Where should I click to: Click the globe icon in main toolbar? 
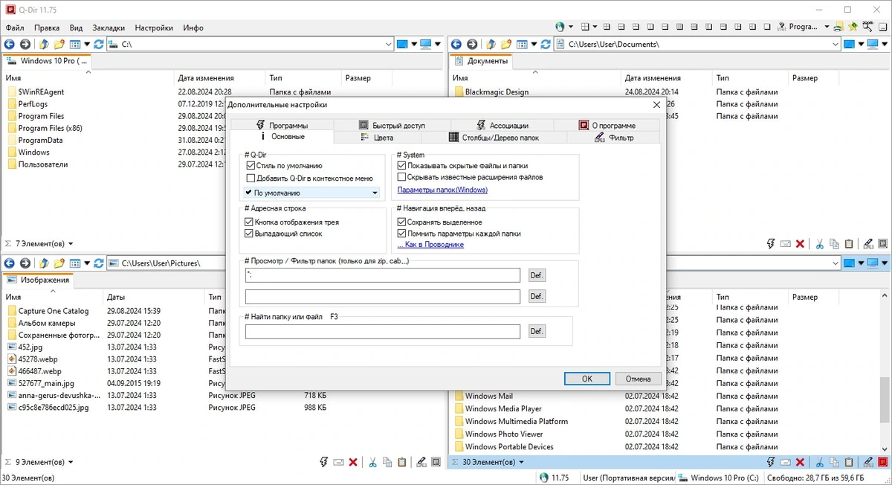tap(560, 27)
